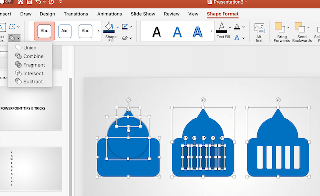Choose Fragment from Merge Shapes menu

click(30, 65)
